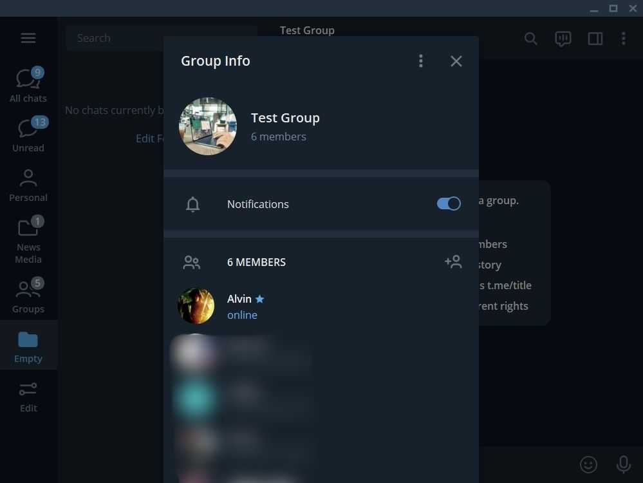The width and height of the screenshot is (643, 483).
Task: Close the Group Info dialog
Action: 456,61
